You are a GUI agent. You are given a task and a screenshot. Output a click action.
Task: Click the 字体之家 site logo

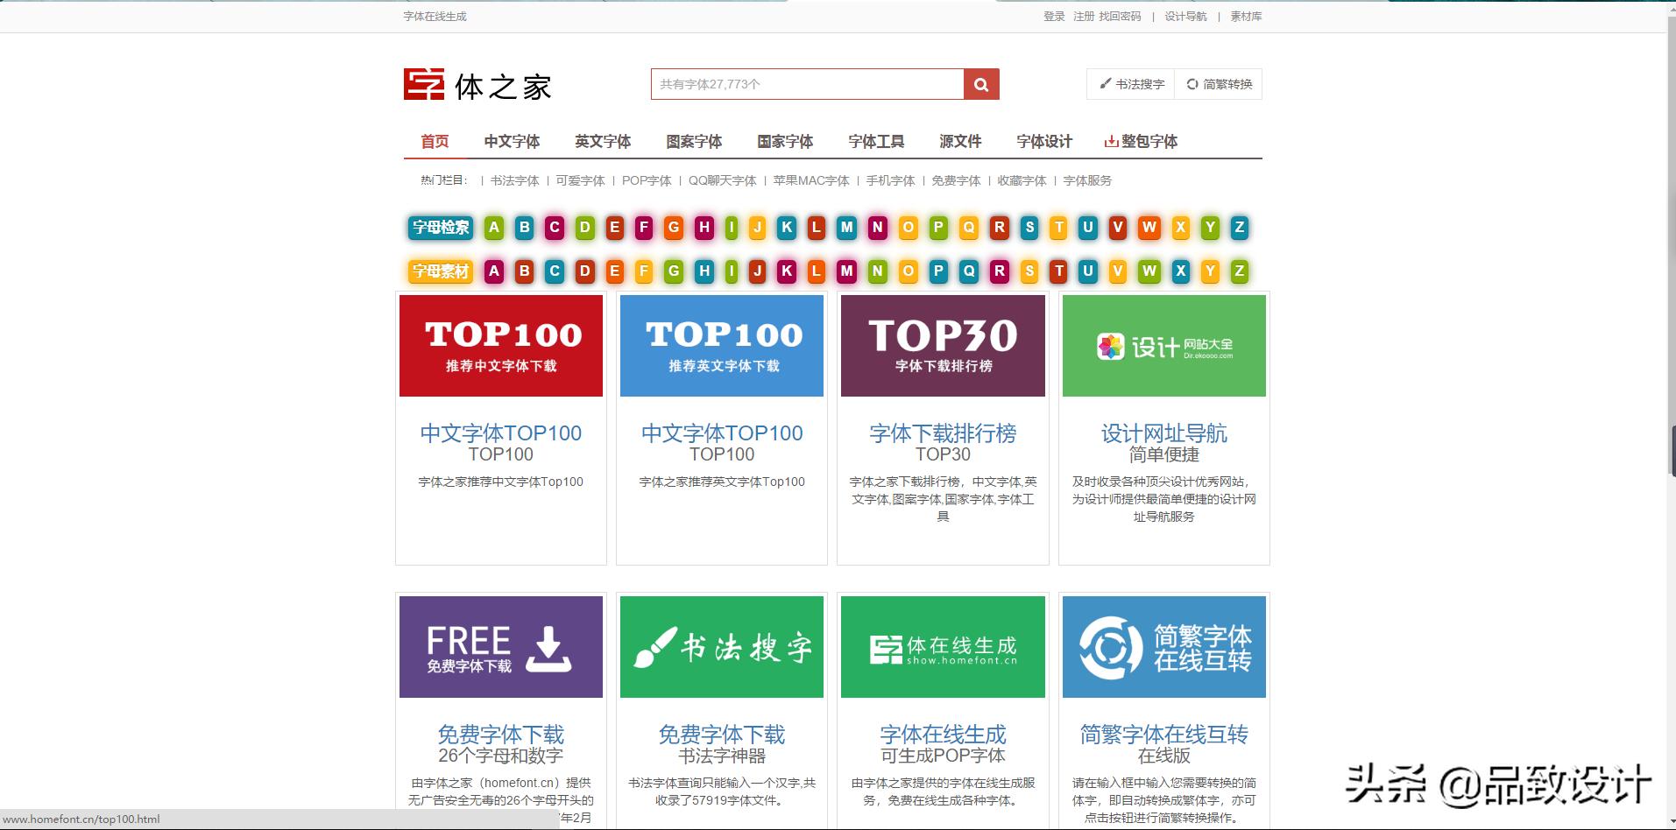477,84
